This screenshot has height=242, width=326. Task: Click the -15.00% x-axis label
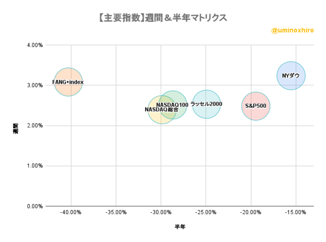[x=295, y=212]
